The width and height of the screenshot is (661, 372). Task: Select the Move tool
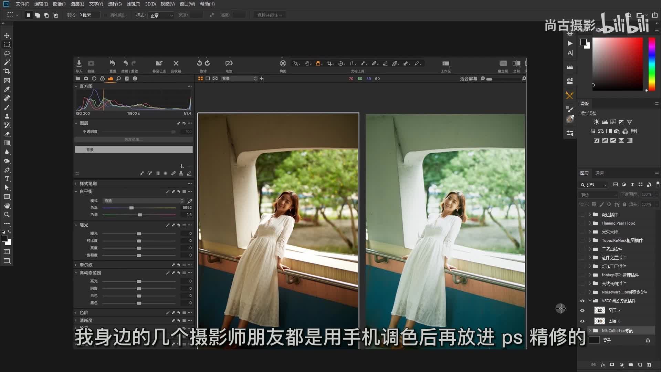(7, 36)
